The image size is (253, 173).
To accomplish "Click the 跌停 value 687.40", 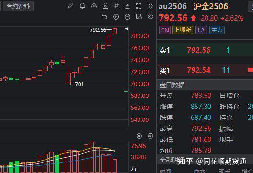I will [201, 118].
